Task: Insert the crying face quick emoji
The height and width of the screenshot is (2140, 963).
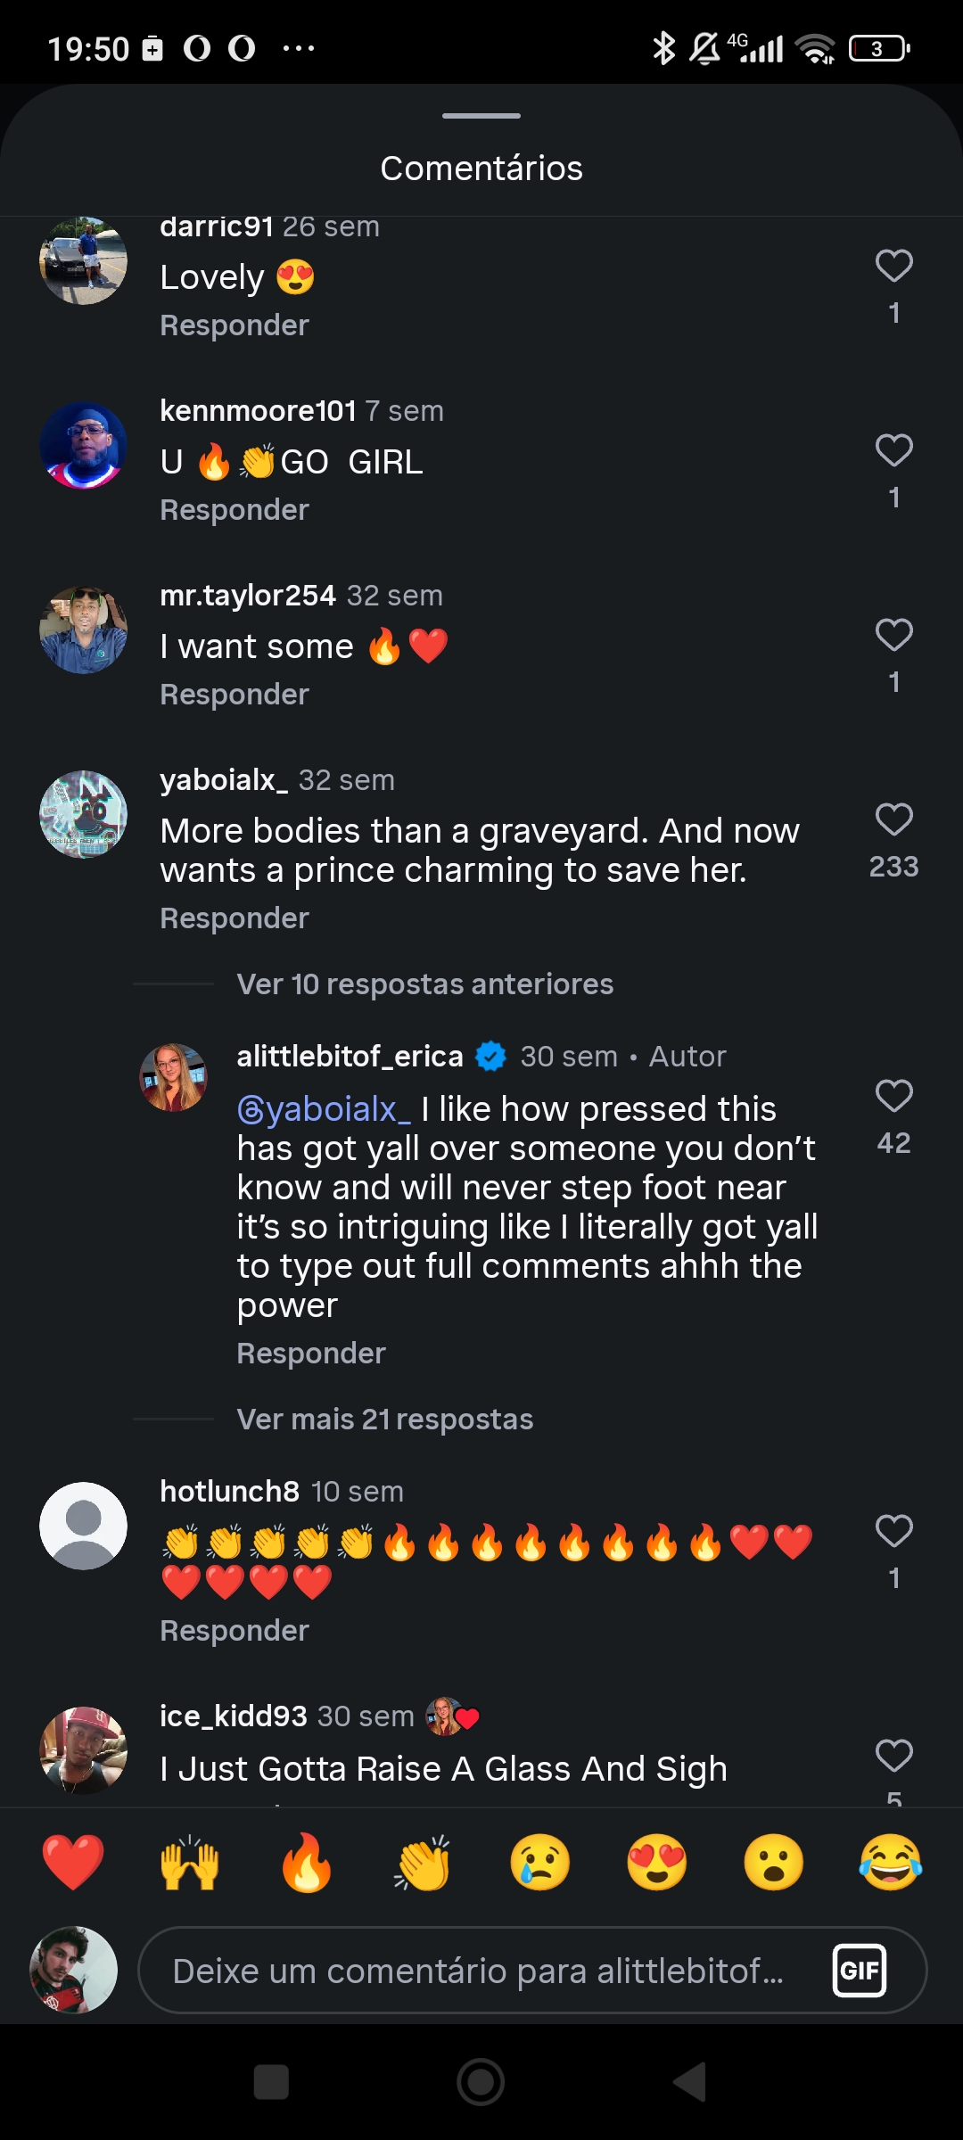Action: tap(540, 1863)
